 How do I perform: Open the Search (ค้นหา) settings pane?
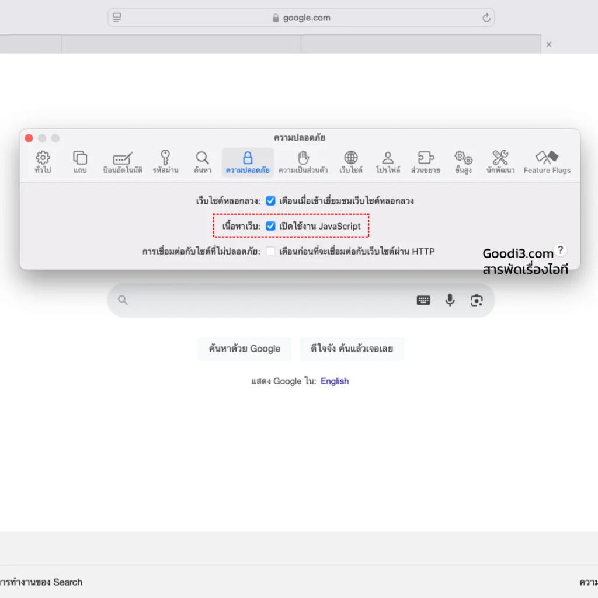(202, 162)
